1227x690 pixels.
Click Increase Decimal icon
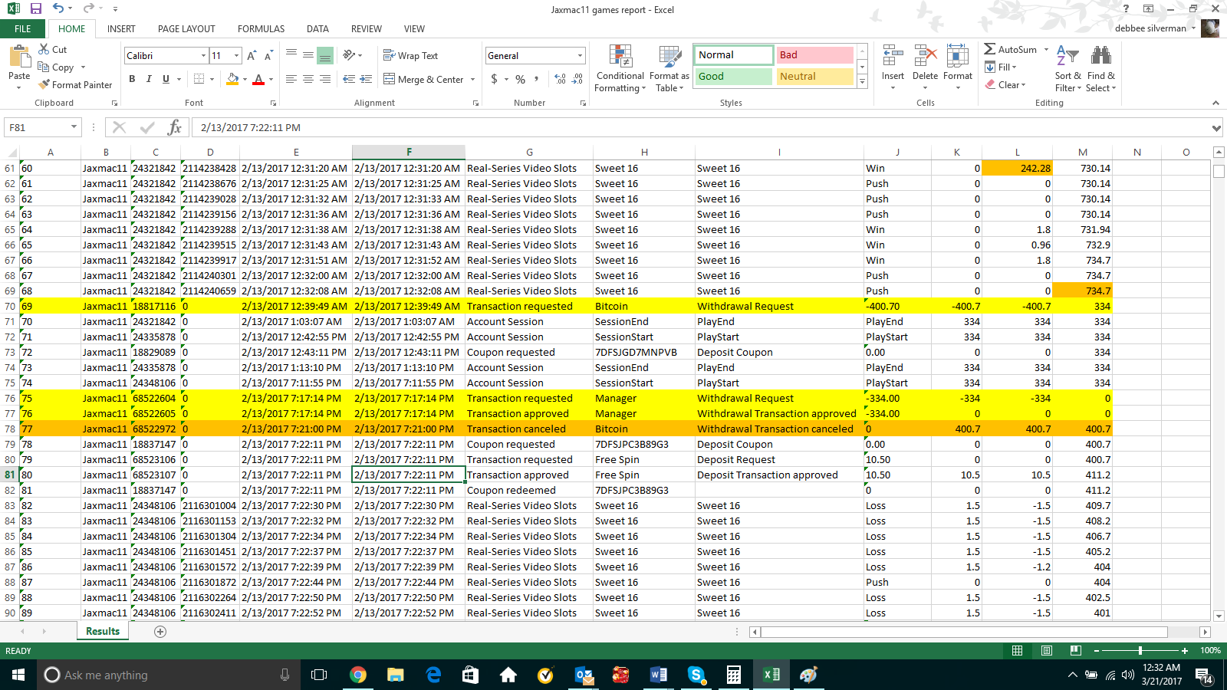[560, 79]
